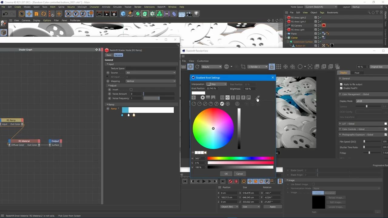Open the Beauty AOV dropdown in RenderView
The height and width of the screenshot is (218, 388).
[211, 67]
